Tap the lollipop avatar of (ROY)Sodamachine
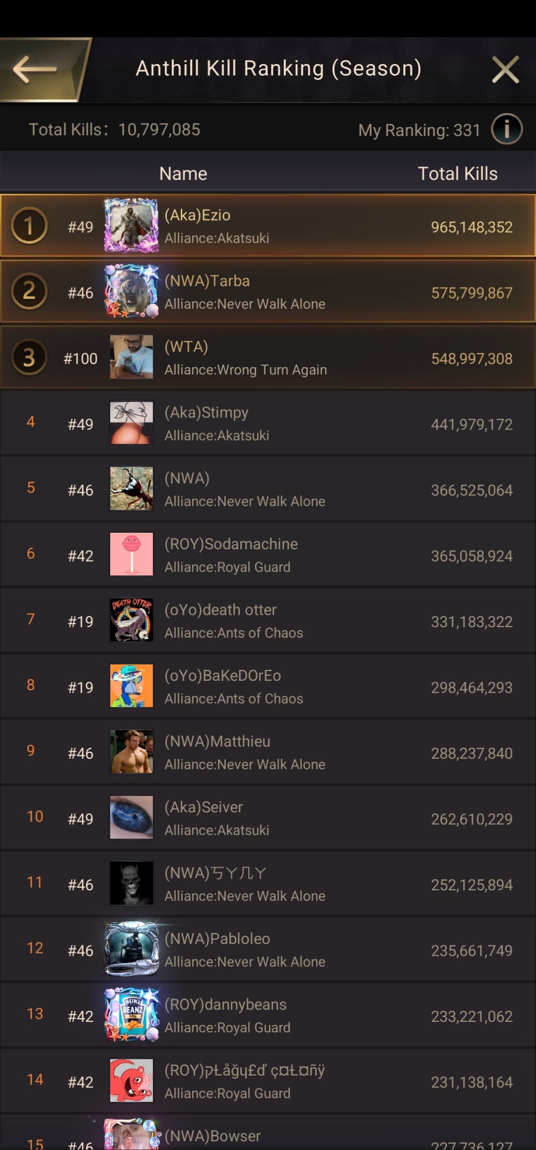 coord(132,555)
